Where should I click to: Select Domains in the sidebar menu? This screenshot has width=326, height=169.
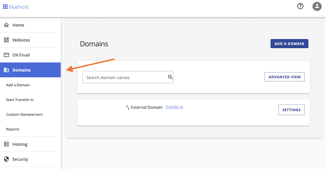21,70
